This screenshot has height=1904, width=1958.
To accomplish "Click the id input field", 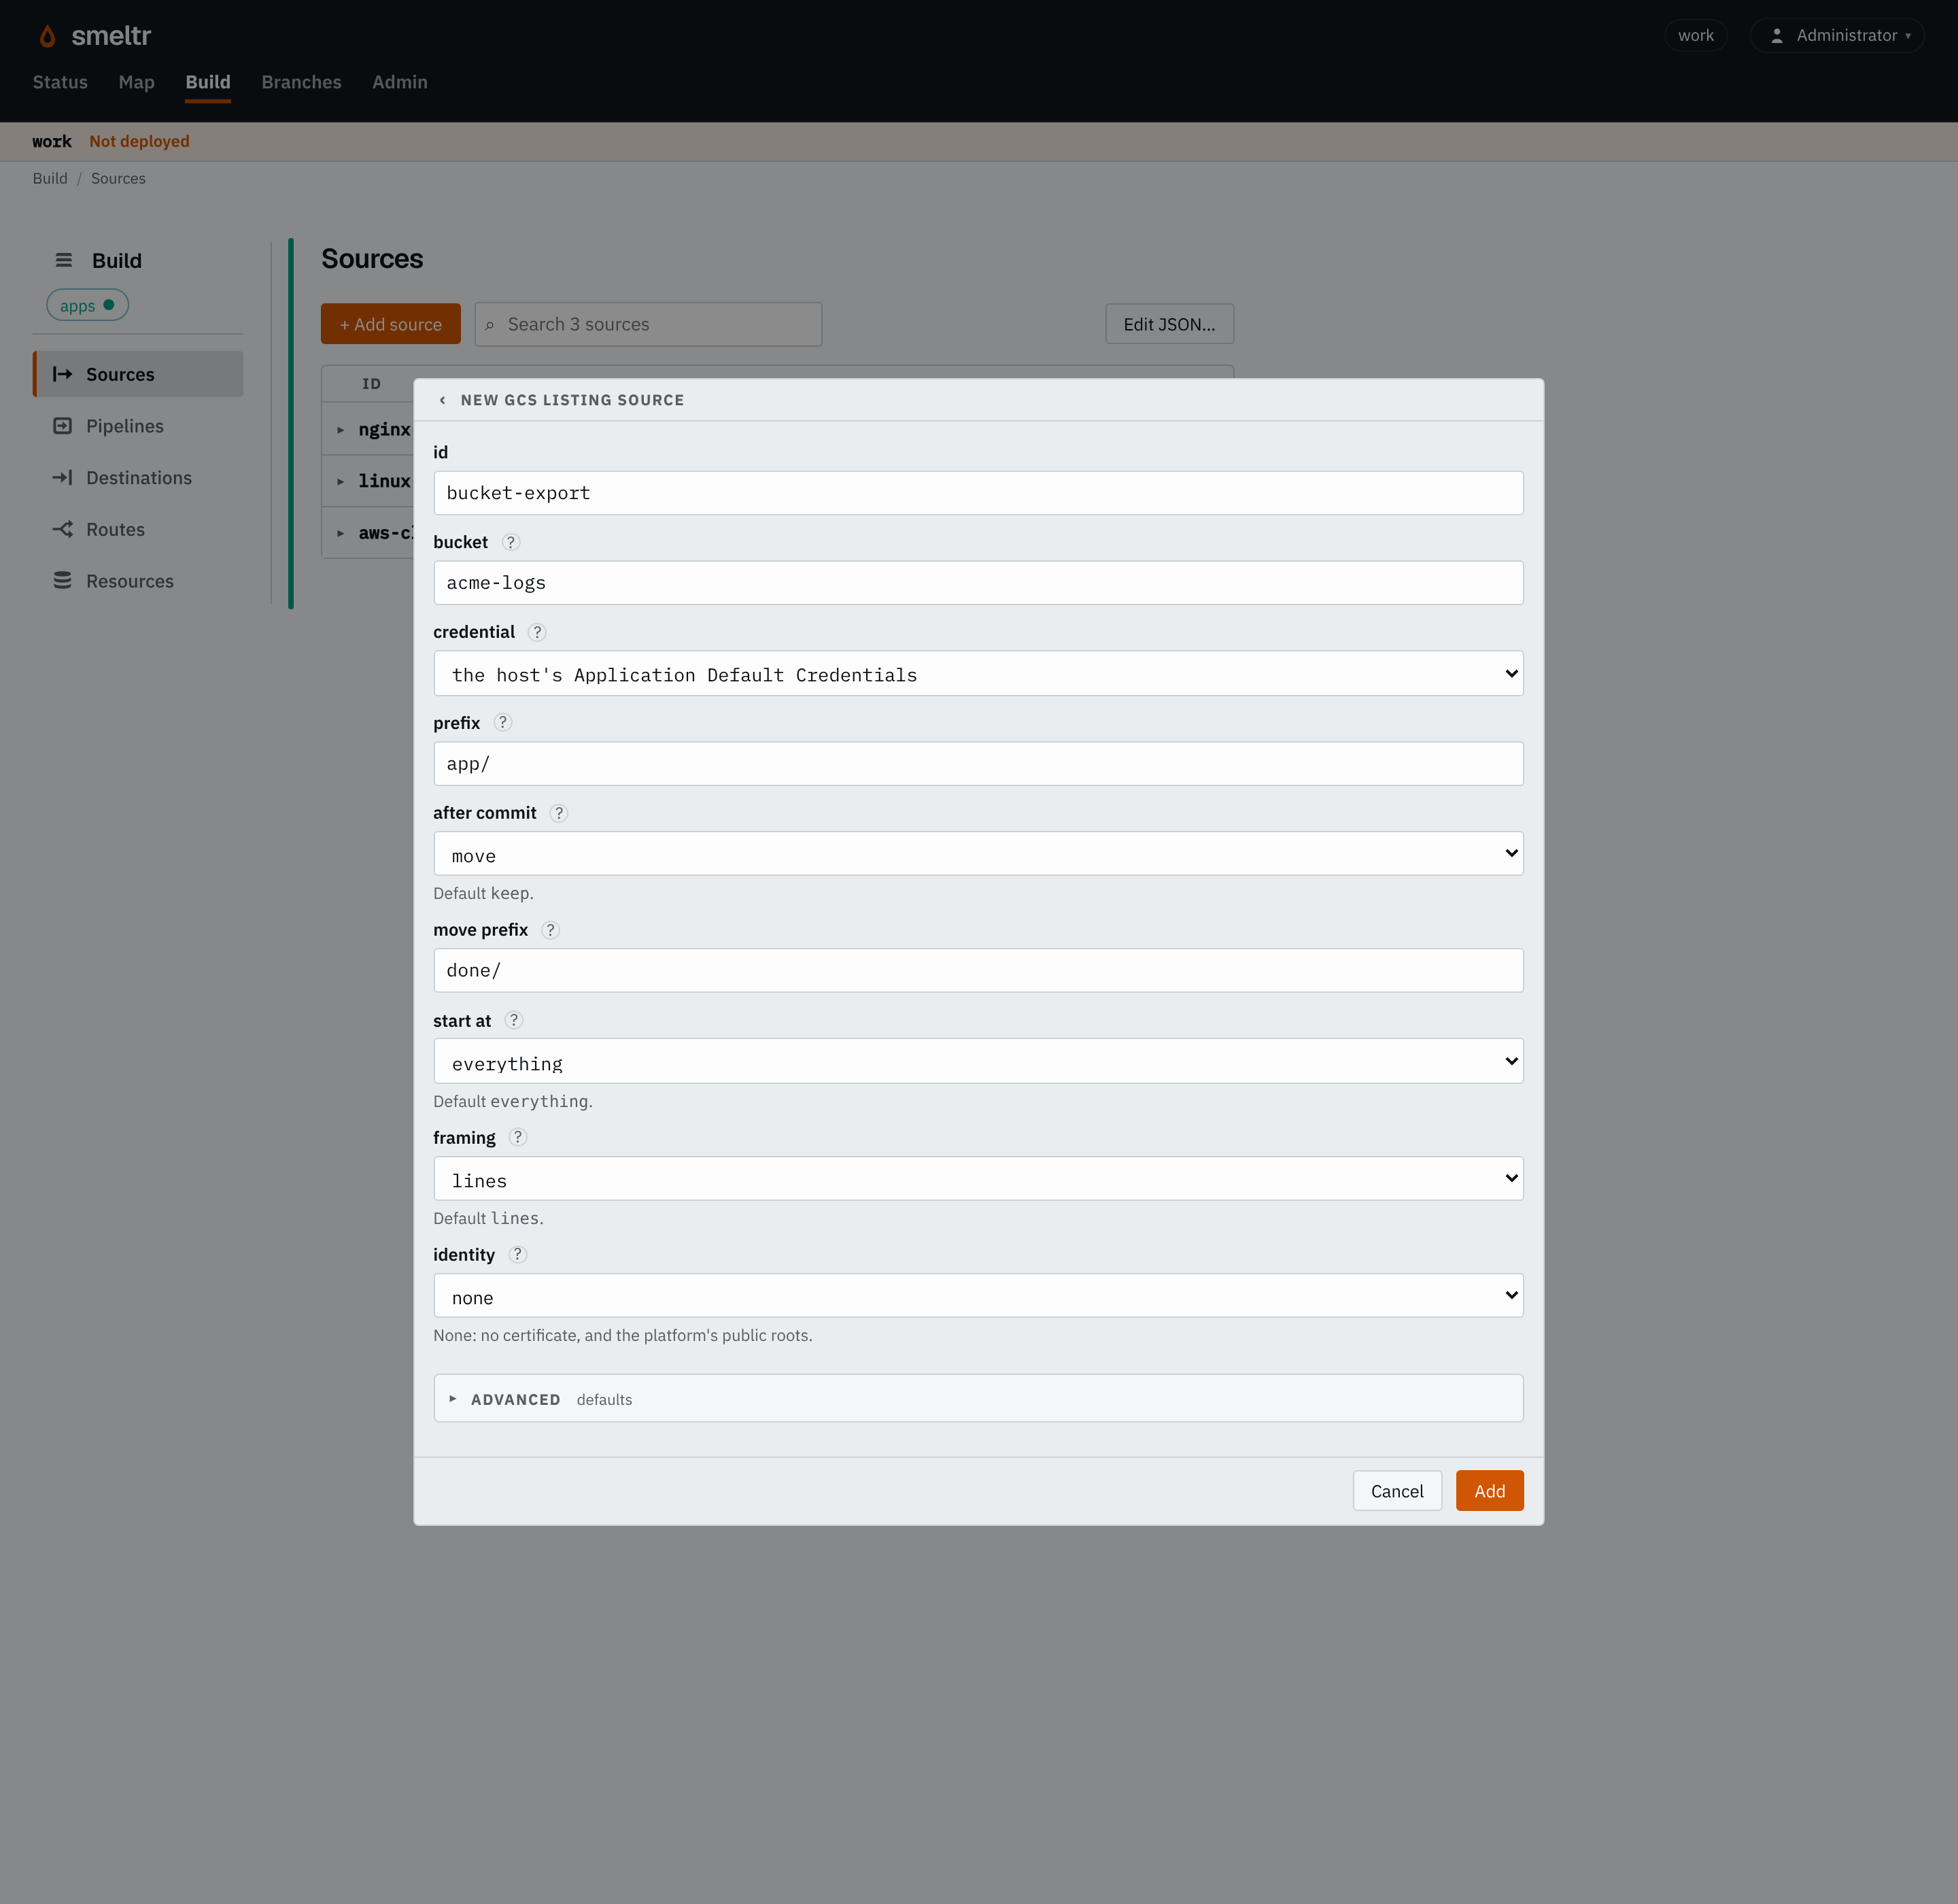I will [x=978, y=493].
